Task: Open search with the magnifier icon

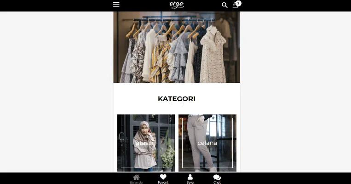Action: [x=224, y=5]
